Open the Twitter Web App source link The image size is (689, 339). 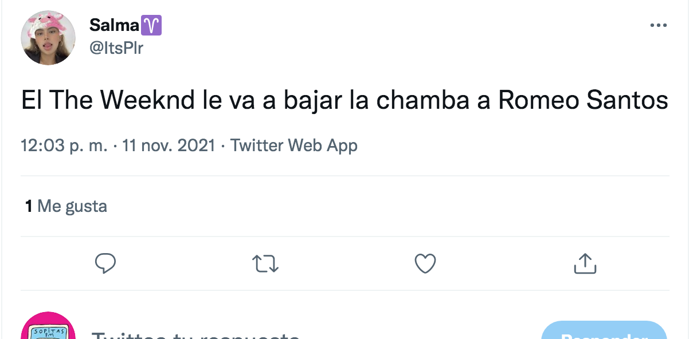(293, 145)
